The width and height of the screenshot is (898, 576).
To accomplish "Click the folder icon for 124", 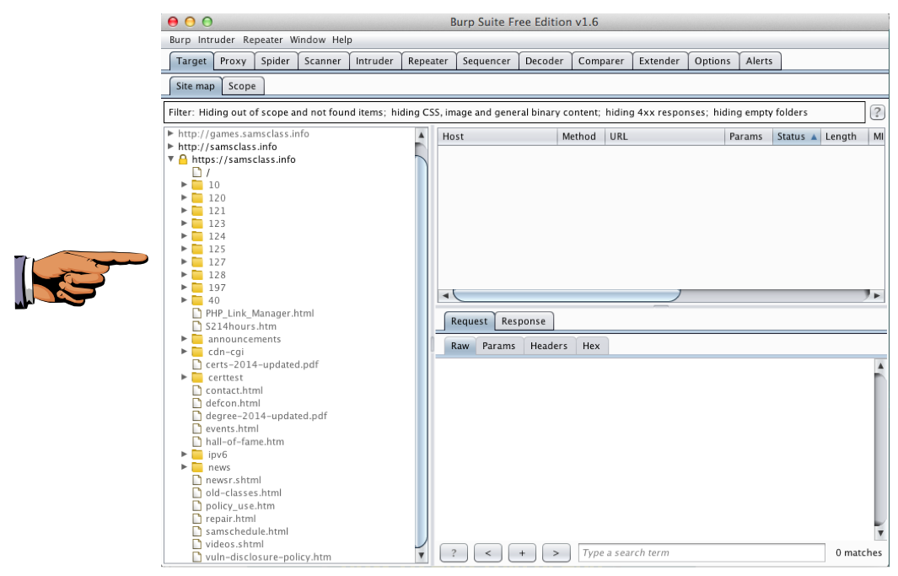I will pos(197,236).
